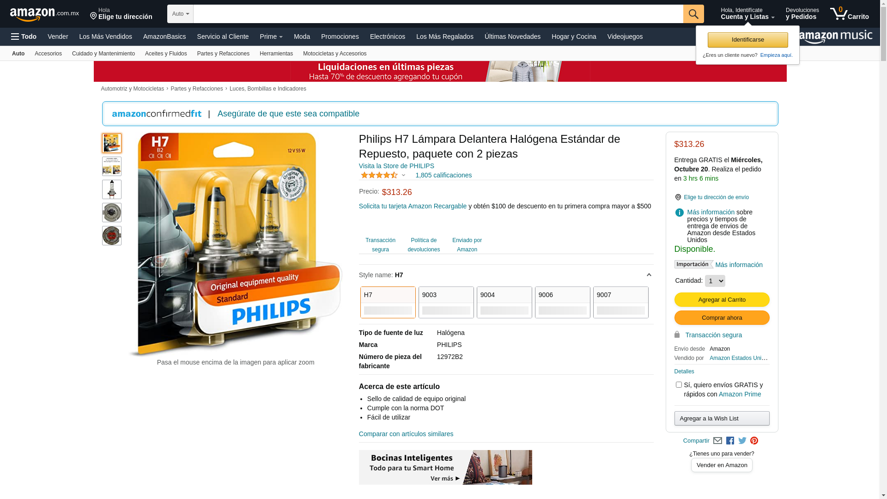The height and width of the screenshot is (499, 887).
Task: Open the Auto search category dropdown
Action: point(181,14)
